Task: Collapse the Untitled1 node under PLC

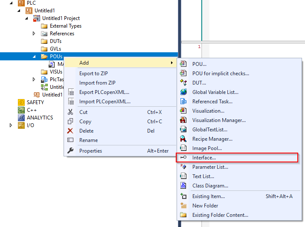Action: 19,11
